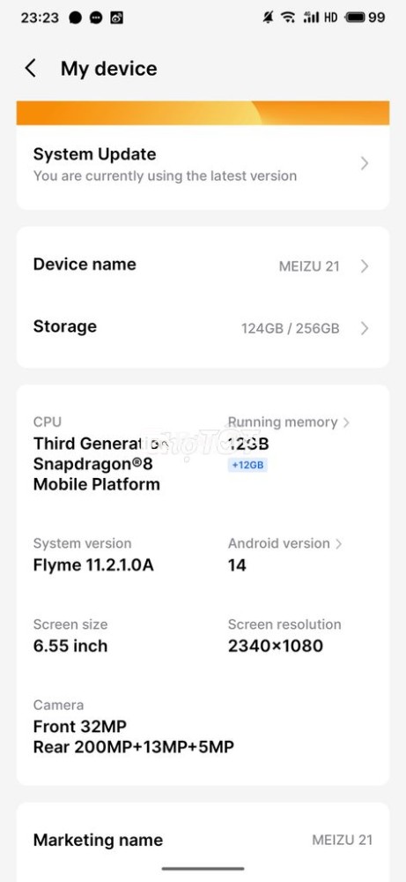Tap the bottom navigation gesture bar
Screen dimensions: 406x882
[203, 869]
